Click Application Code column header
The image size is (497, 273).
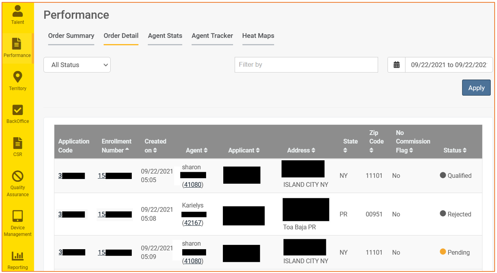tap(74, 146)
